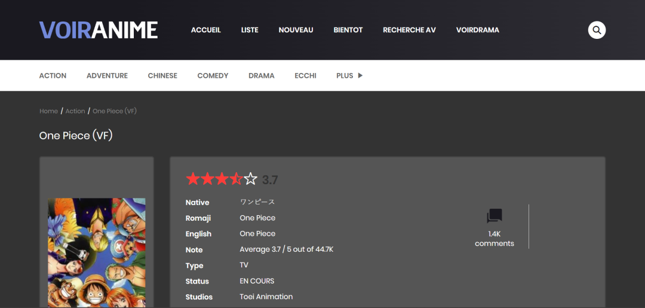The width and height of the screenshot is (645, 308).
Task: Open the BIENTOT menu item
Action: coord(348,30)
